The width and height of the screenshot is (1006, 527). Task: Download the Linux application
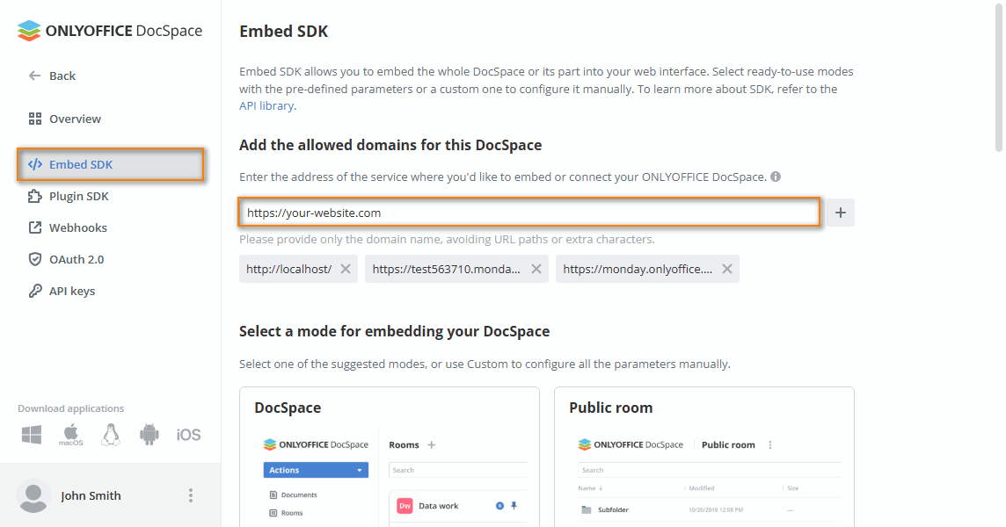pos(110,435)
